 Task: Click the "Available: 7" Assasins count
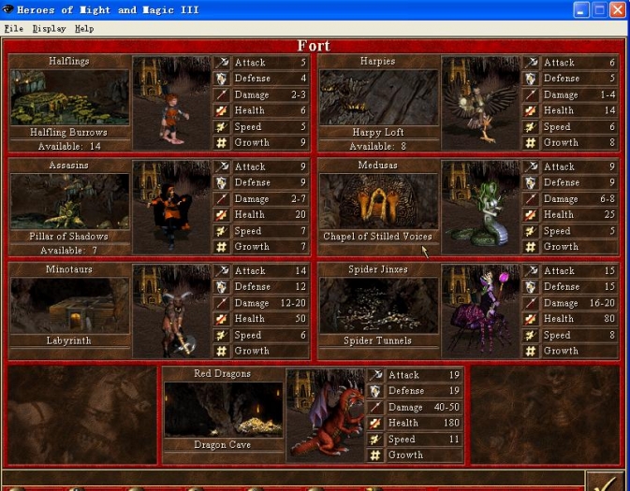click(x=68, y=251)
